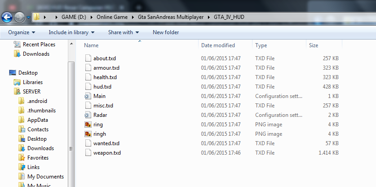Select the health.txd file name
The image size is (376, 187).
point(105,77)
